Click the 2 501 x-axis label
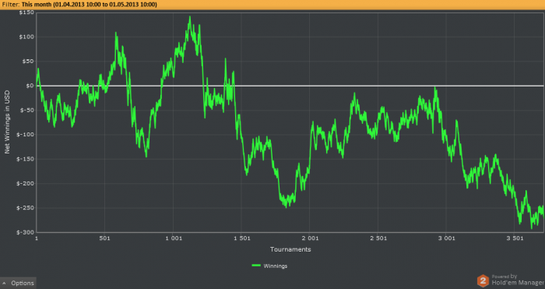The image size is (545, 289). 378,238
